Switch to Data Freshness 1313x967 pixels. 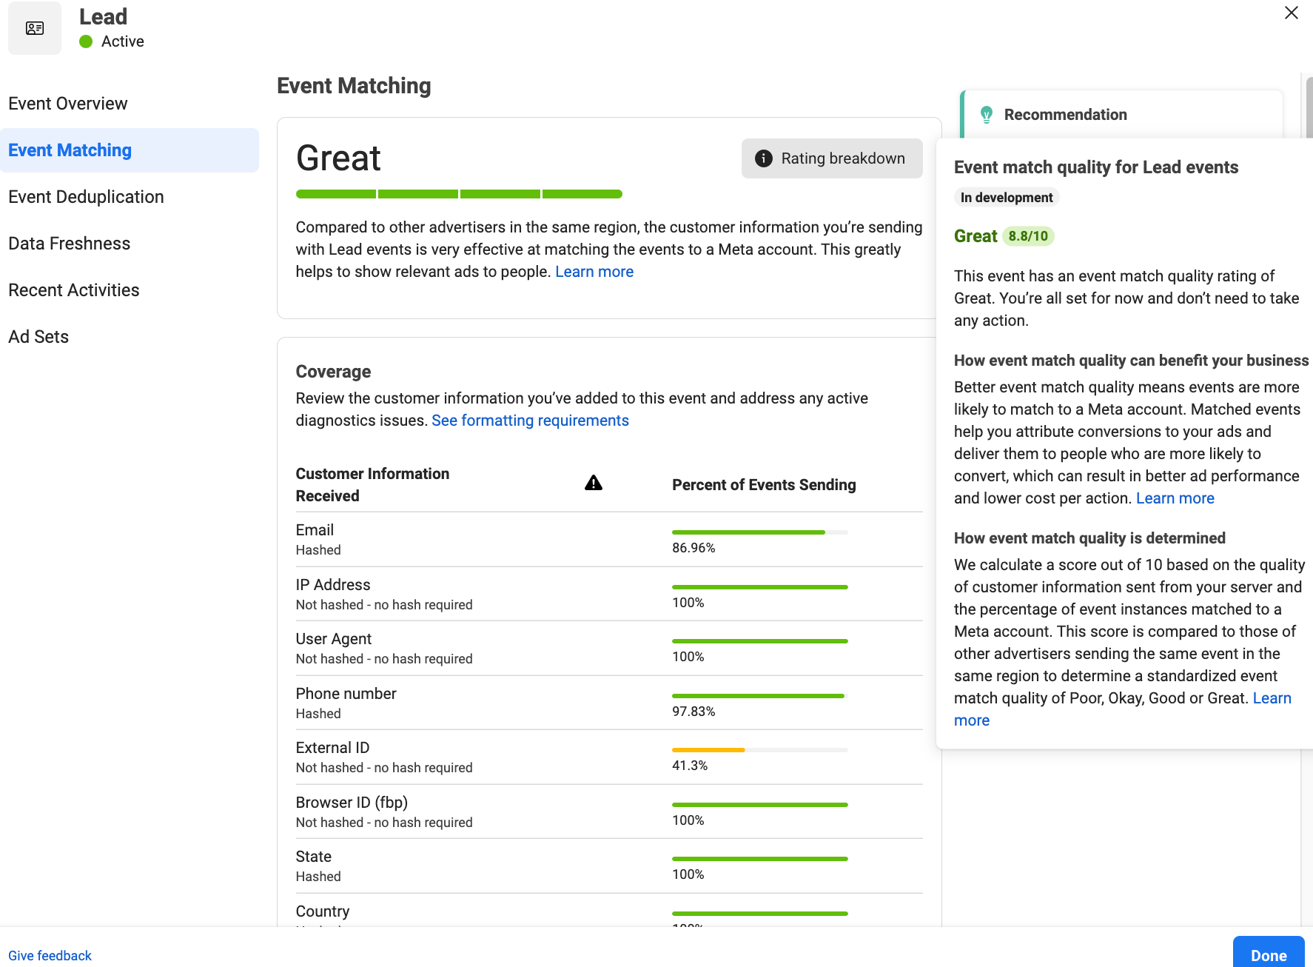click(x=70, y=244)
